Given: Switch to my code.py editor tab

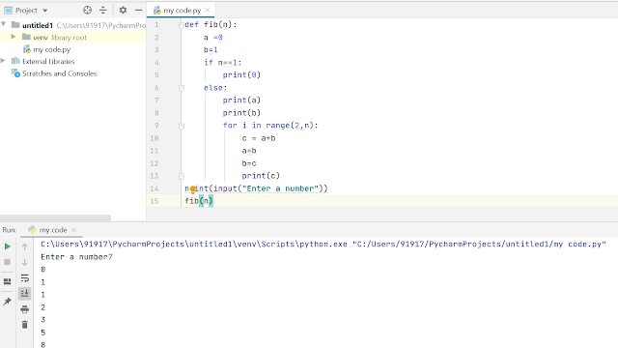Looking at the screenshot, I should click(182, 11).
